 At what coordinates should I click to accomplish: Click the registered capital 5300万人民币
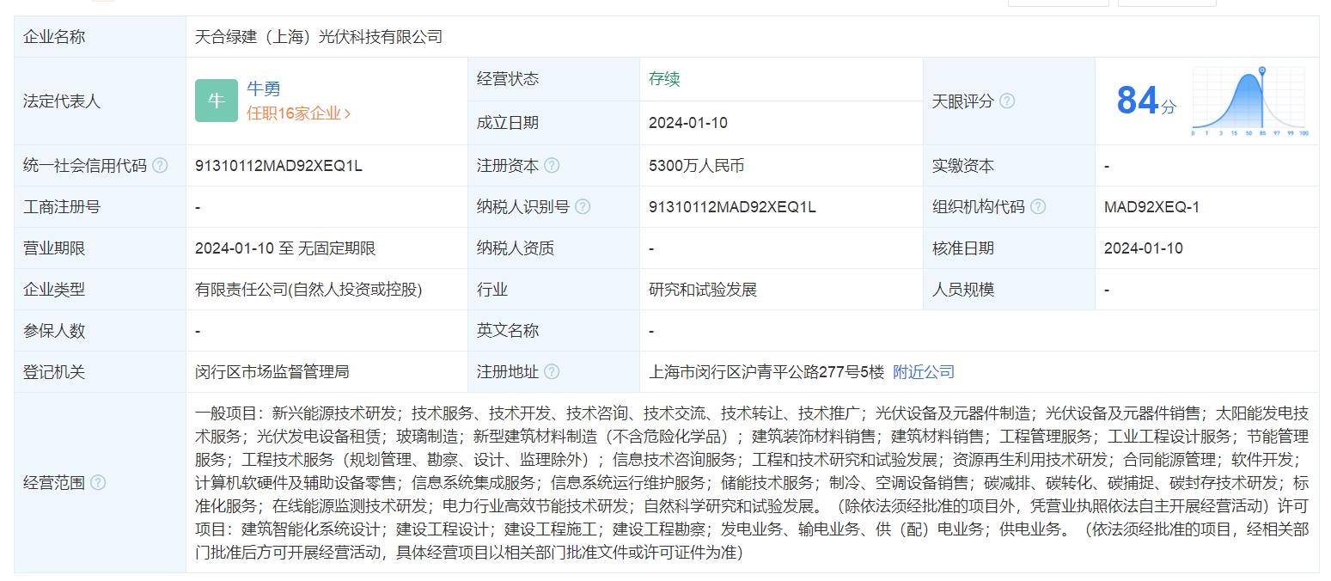point(696,166)
